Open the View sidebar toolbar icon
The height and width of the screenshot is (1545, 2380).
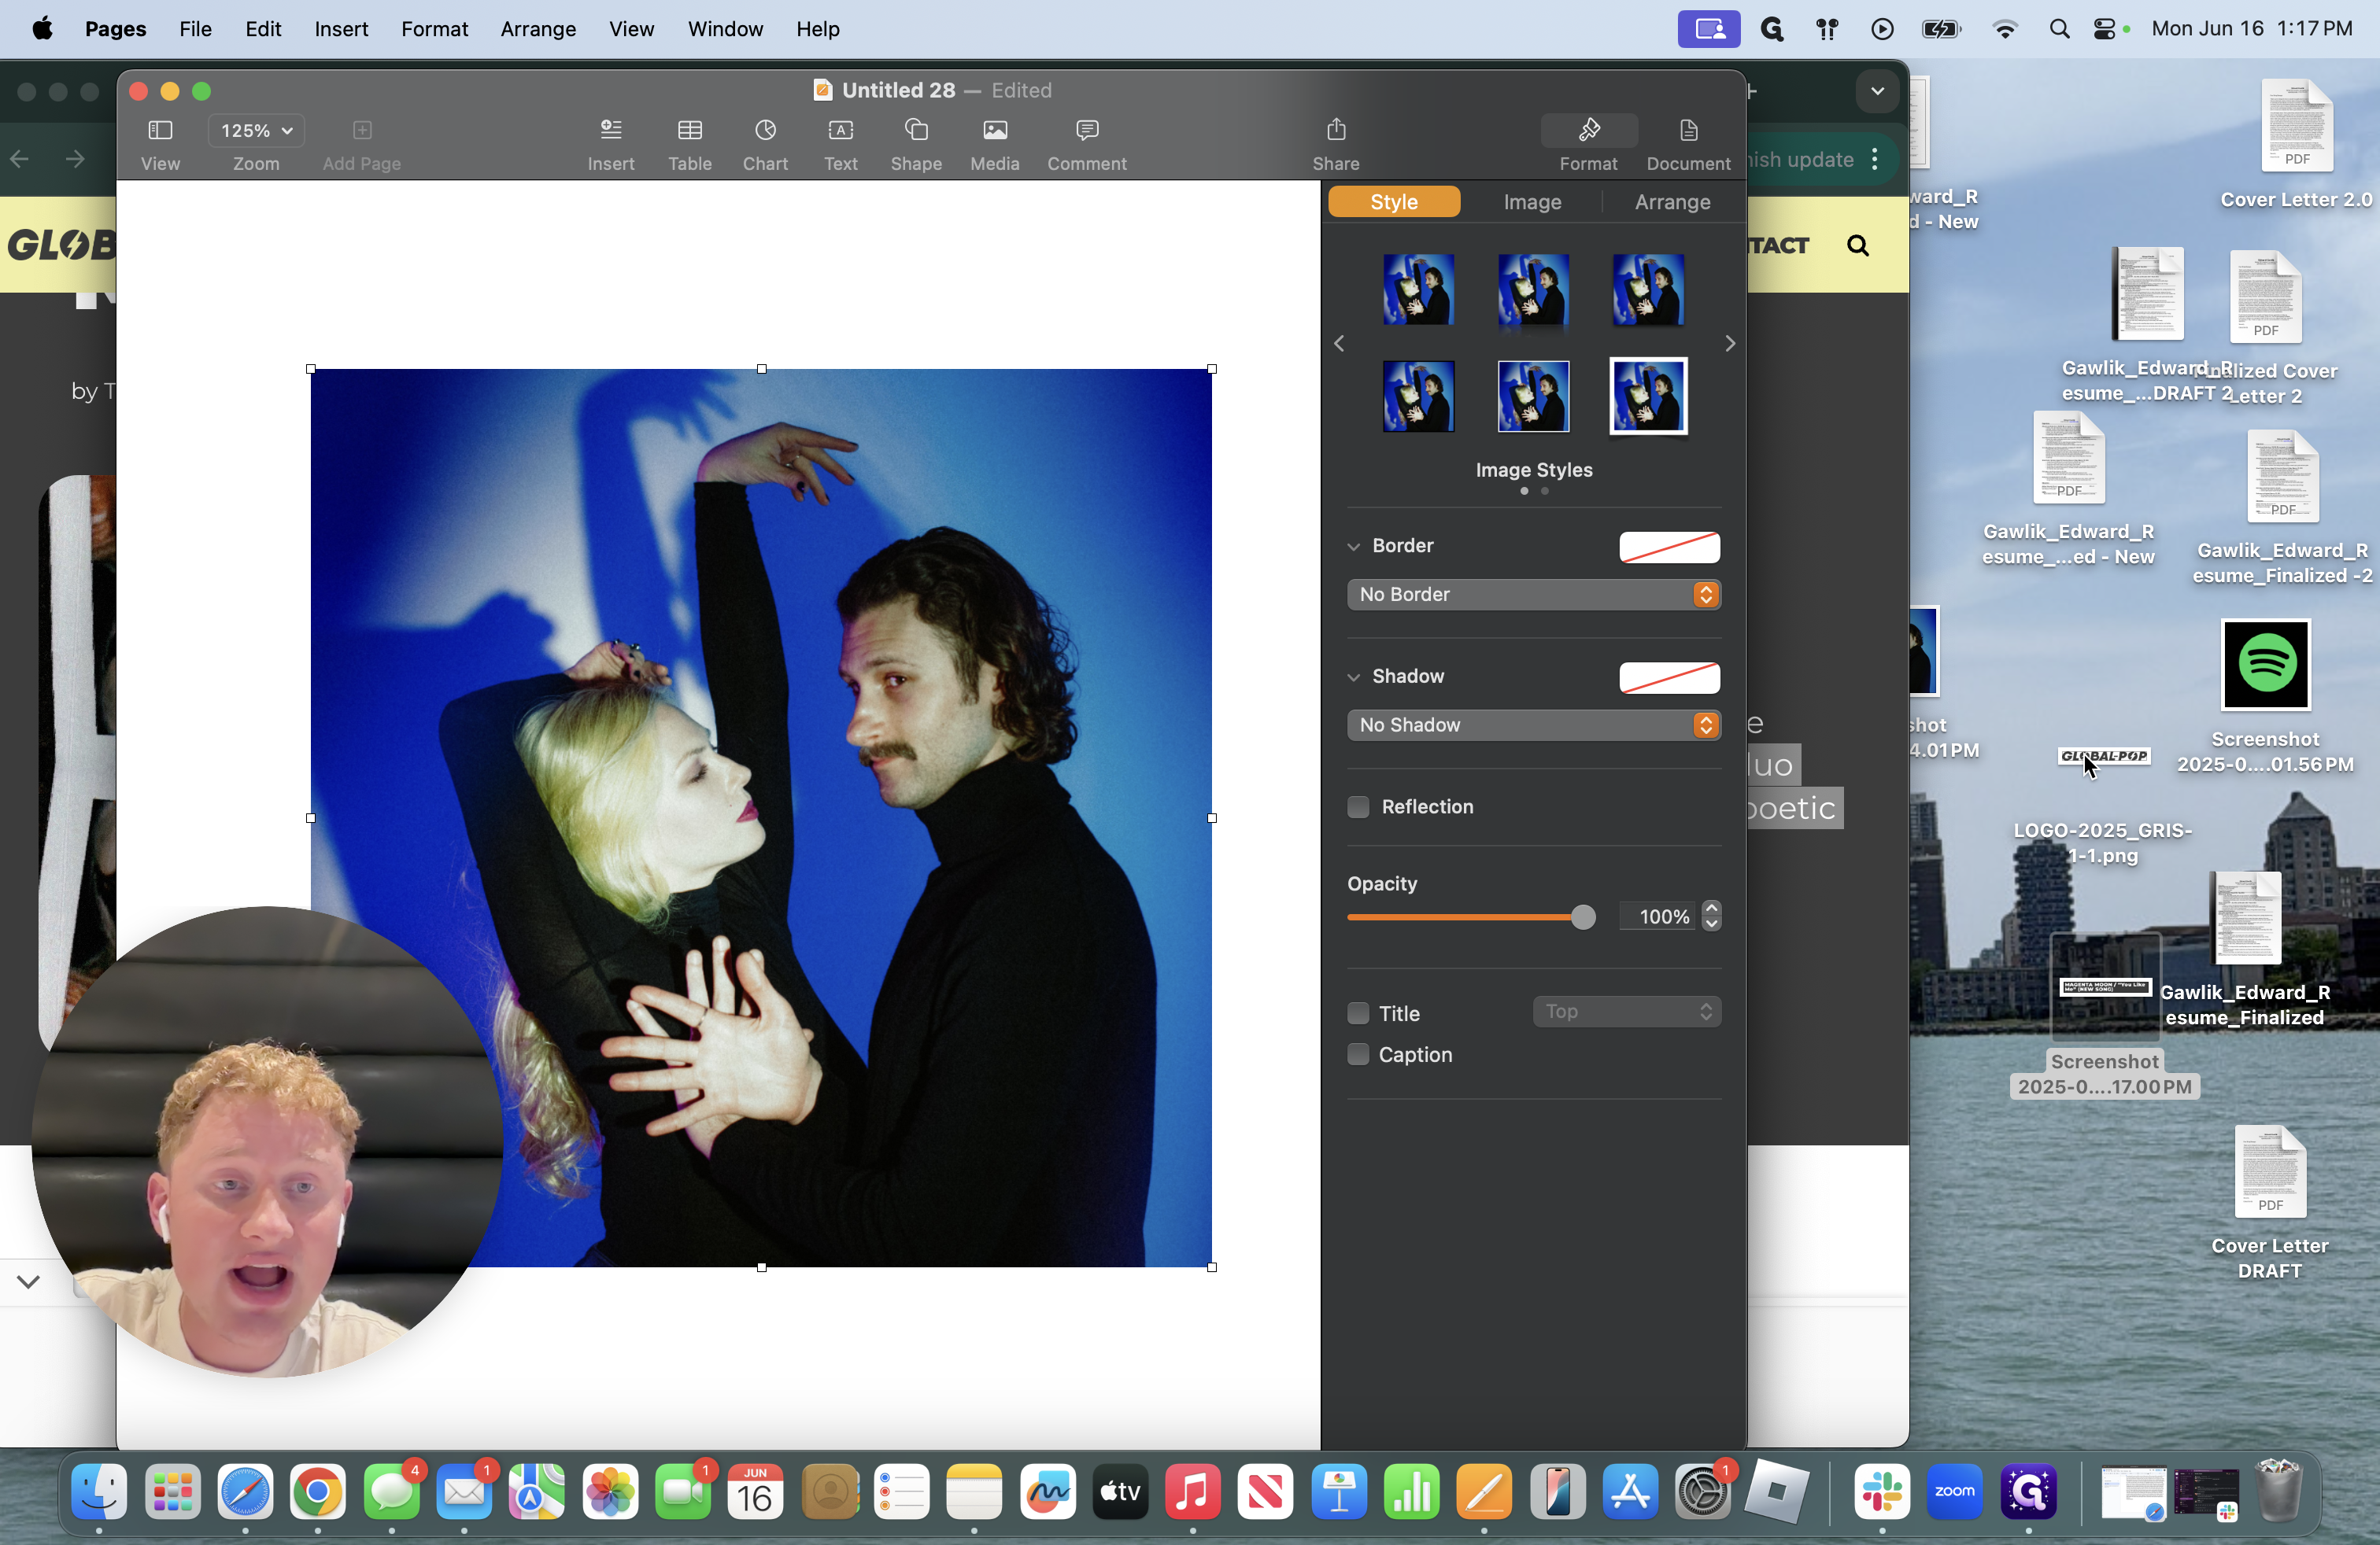[160, 130]
